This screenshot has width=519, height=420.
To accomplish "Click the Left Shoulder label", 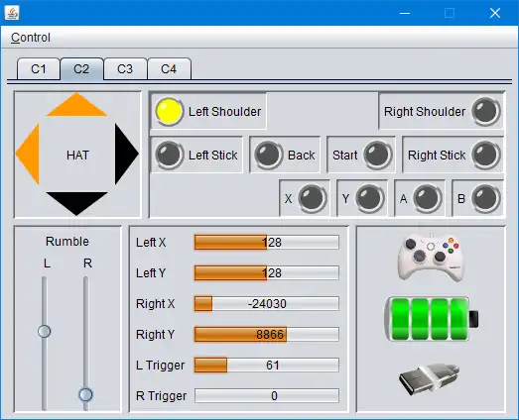I will point(224,112).
